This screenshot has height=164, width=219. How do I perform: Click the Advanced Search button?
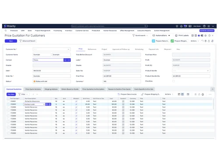[x=28, y=41]
